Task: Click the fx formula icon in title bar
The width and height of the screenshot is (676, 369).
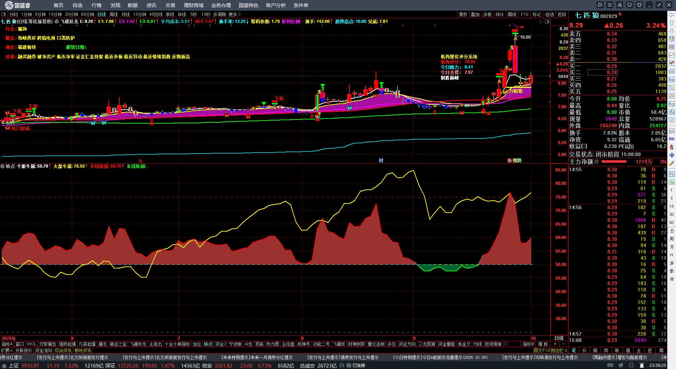Action: (x=619, y=5)
